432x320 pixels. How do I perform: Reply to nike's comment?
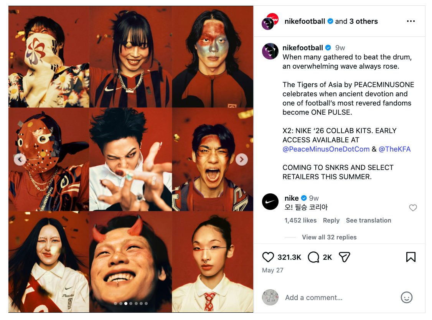pyautogui.click(x=331, y=220)
